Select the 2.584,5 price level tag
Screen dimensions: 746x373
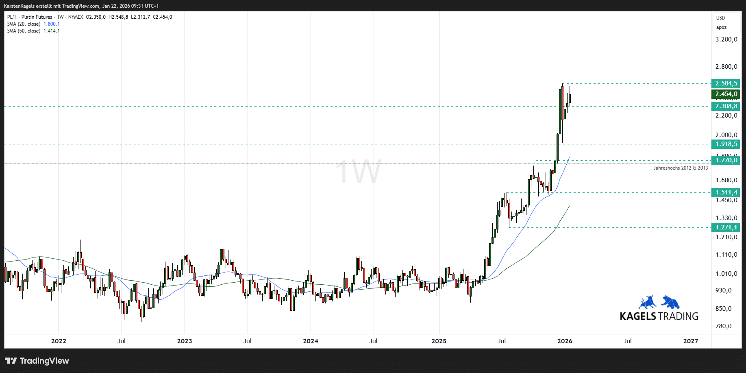[726, 83]
